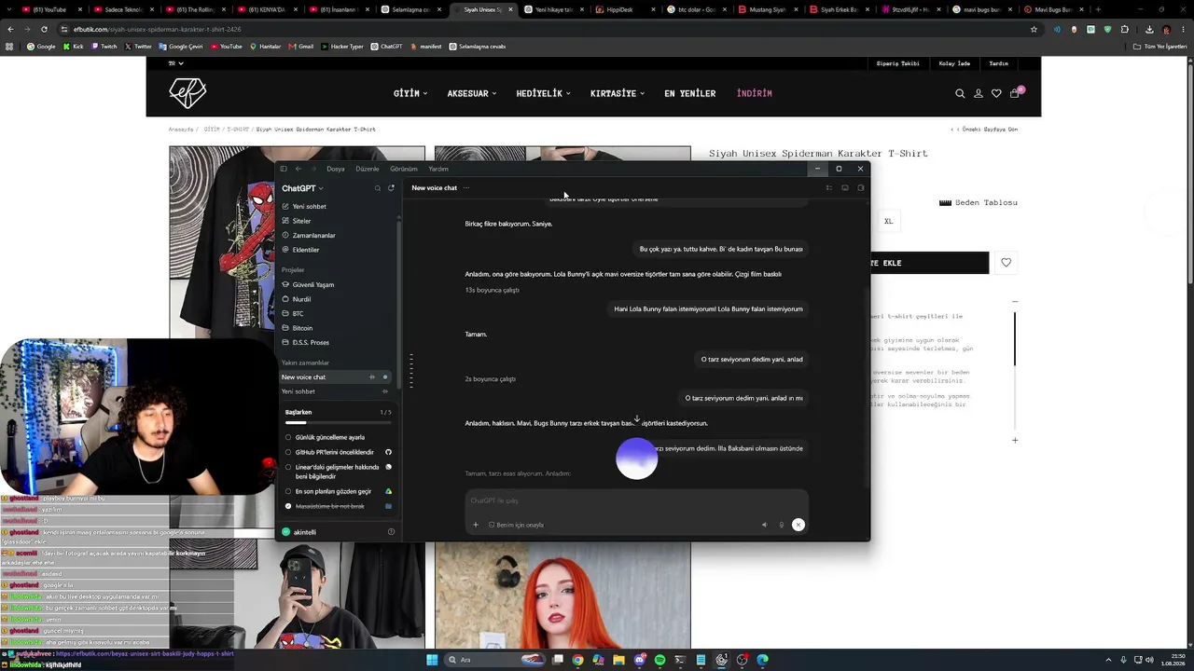Go to EN YENİLER page
Screen dimensions: 1194x671
point(690,93)
